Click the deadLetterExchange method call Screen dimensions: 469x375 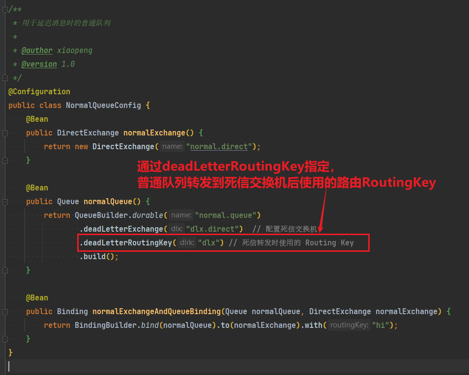pos(123,229)
